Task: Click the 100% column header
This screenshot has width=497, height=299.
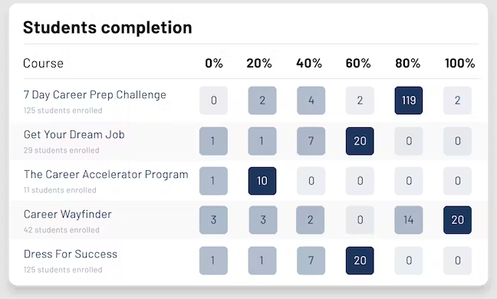Action: pos(460,64)
